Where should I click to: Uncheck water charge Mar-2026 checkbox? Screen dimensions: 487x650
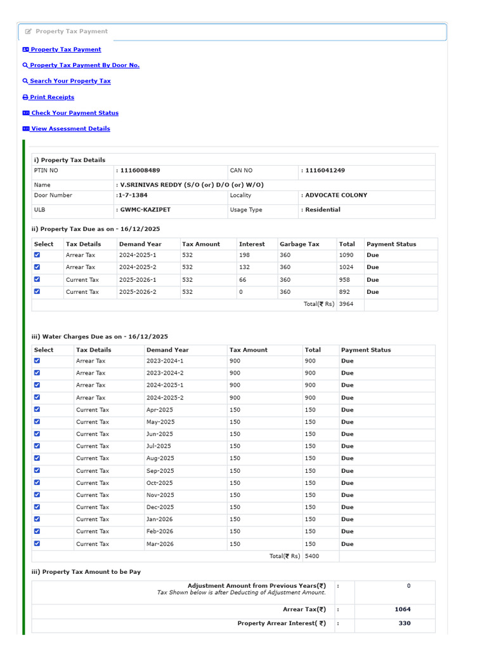point(37,543)
